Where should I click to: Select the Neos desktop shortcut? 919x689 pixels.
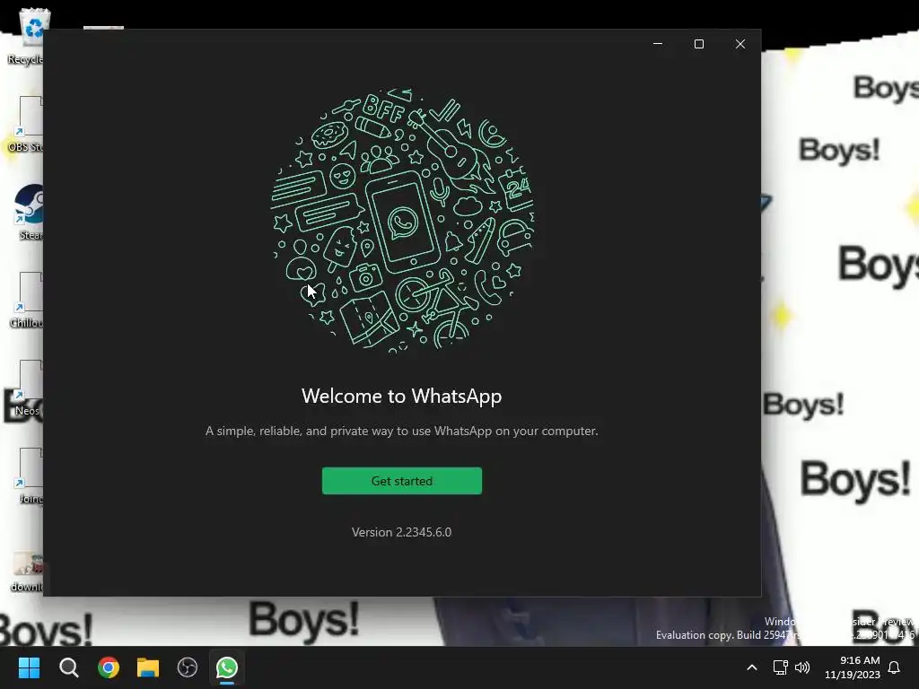coord(27,388)
